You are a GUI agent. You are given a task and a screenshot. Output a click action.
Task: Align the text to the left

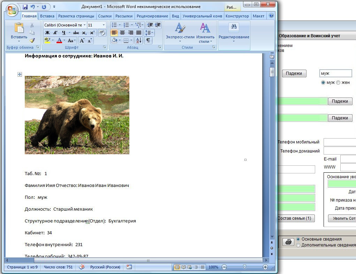[114, 33]
